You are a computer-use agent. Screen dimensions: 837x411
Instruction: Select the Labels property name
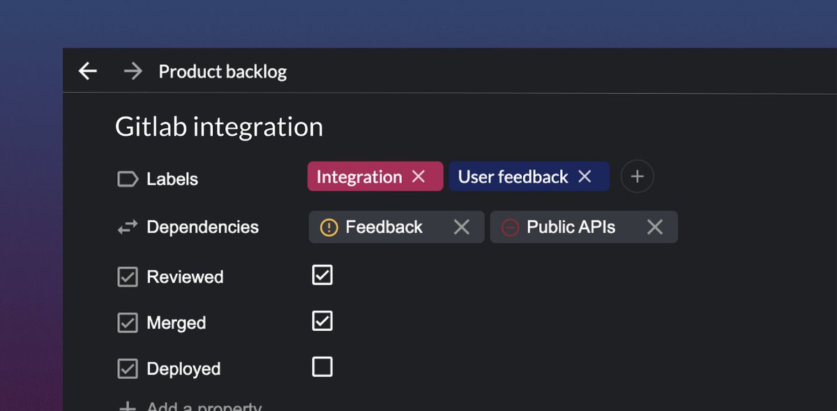pyautogui.click(x=172, y=179)
